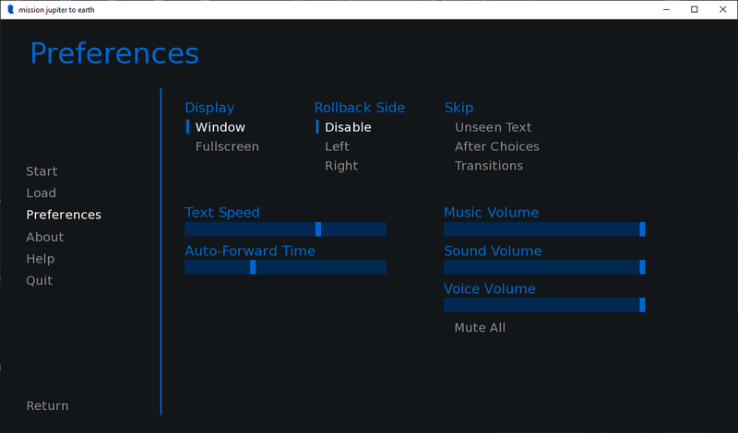Adjust the Auto-Forward Time slider
Viewport: 738px width, 433px height.
285,267
